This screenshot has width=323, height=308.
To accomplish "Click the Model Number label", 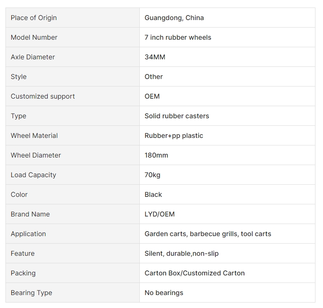I will (x=34, y=38).
